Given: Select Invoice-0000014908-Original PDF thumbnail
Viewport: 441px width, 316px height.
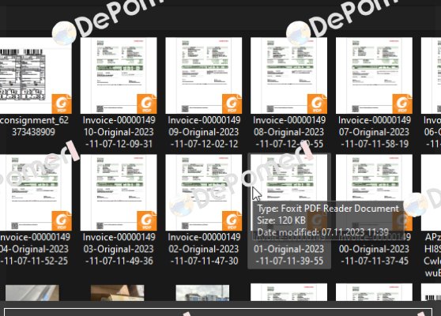Looking at the screenshot, I should click(288, 76).
